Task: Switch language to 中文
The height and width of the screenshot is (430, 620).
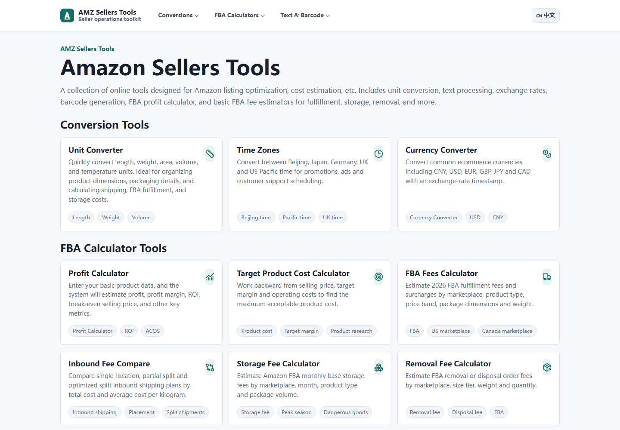Action: click(x=546, y=15)
